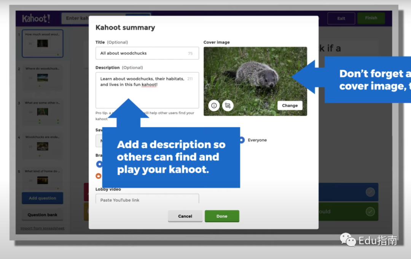The height and width of the screenshot is (259, 411).
Task: Click the crop cover image icon
Action: (228, 106)
